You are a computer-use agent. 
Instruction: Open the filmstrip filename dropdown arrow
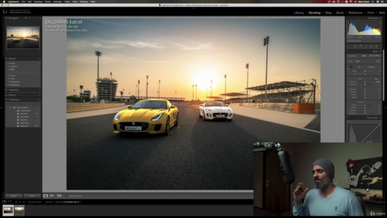point(80,202)
